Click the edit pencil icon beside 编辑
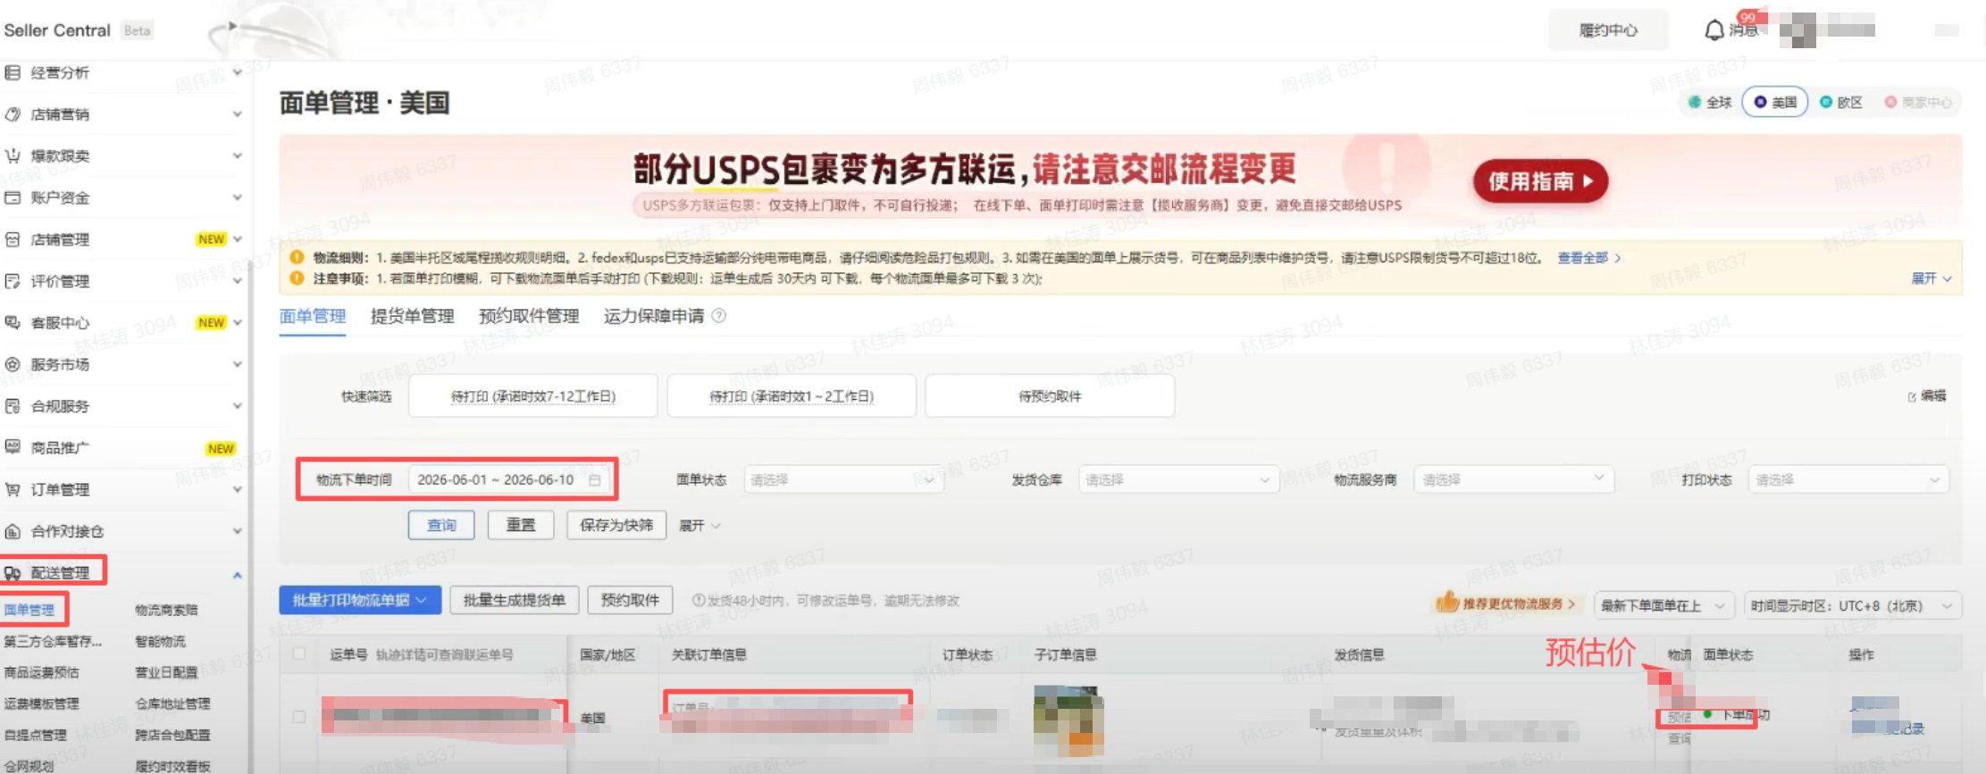Viewport: 1986px width, 774px height. tap(1912, 396)
